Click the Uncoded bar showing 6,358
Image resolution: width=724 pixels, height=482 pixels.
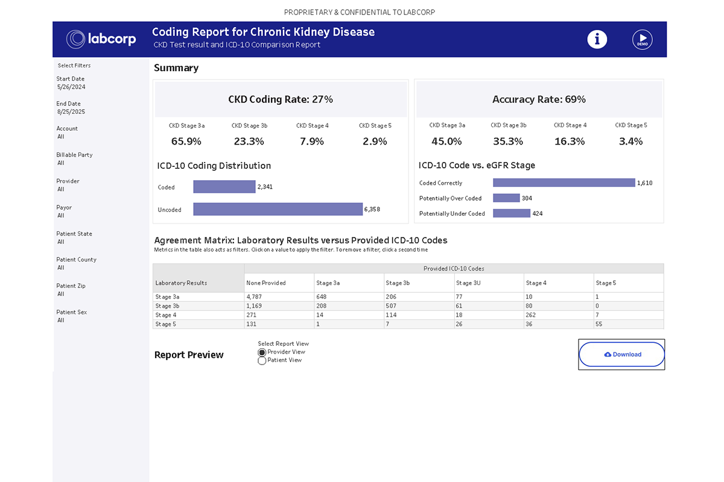pos(278,209)
